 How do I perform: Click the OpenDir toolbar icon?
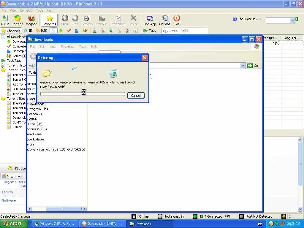click(102, 20)
